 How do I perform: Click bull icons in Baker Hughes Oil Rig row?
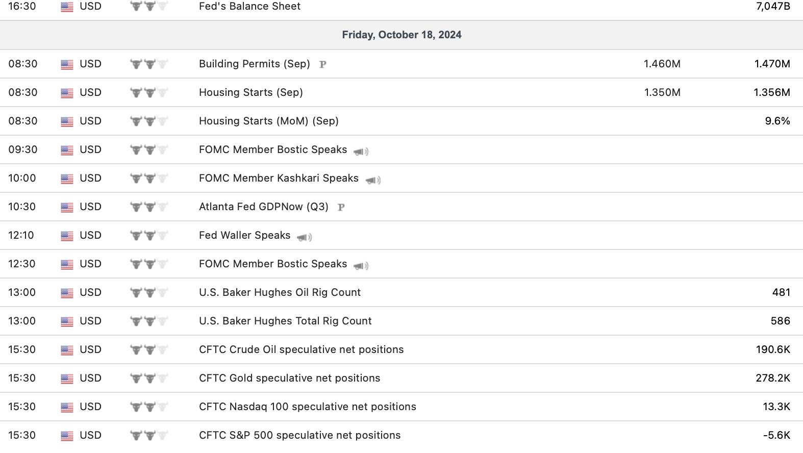coord(149,293)
